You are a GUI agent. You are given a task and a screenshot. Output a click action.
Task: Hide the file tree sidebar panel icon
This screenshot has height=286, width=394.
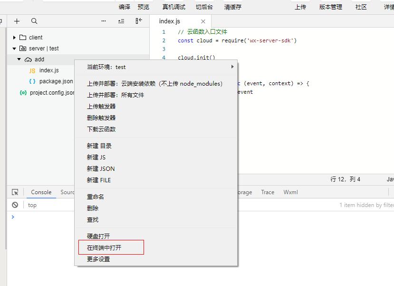(138, 21)
